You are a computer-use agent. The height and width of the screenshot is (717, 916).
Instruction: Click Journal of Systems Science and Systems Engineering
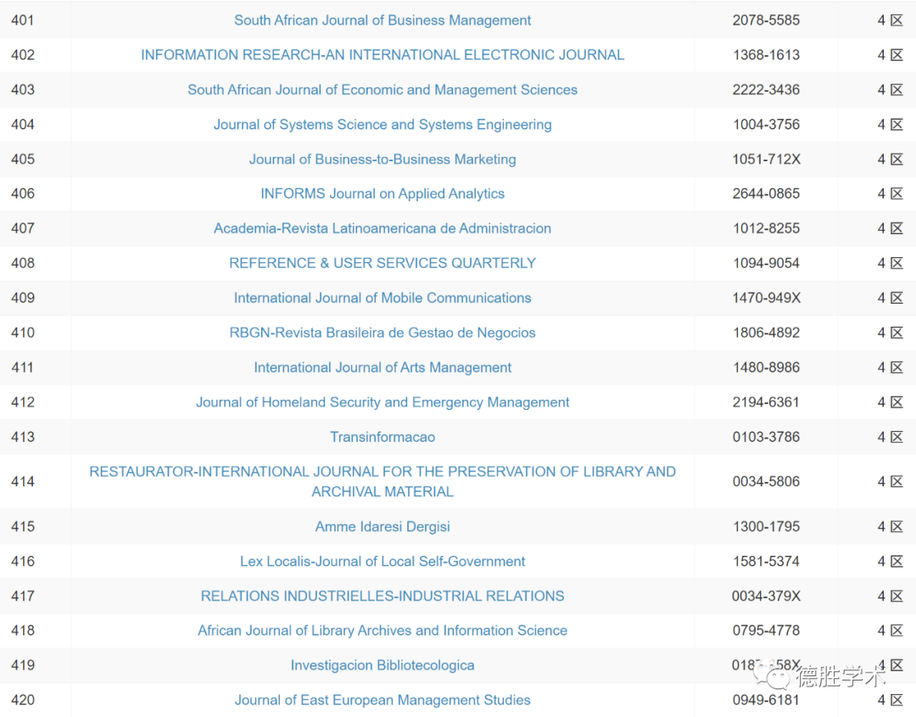point(382,124)
